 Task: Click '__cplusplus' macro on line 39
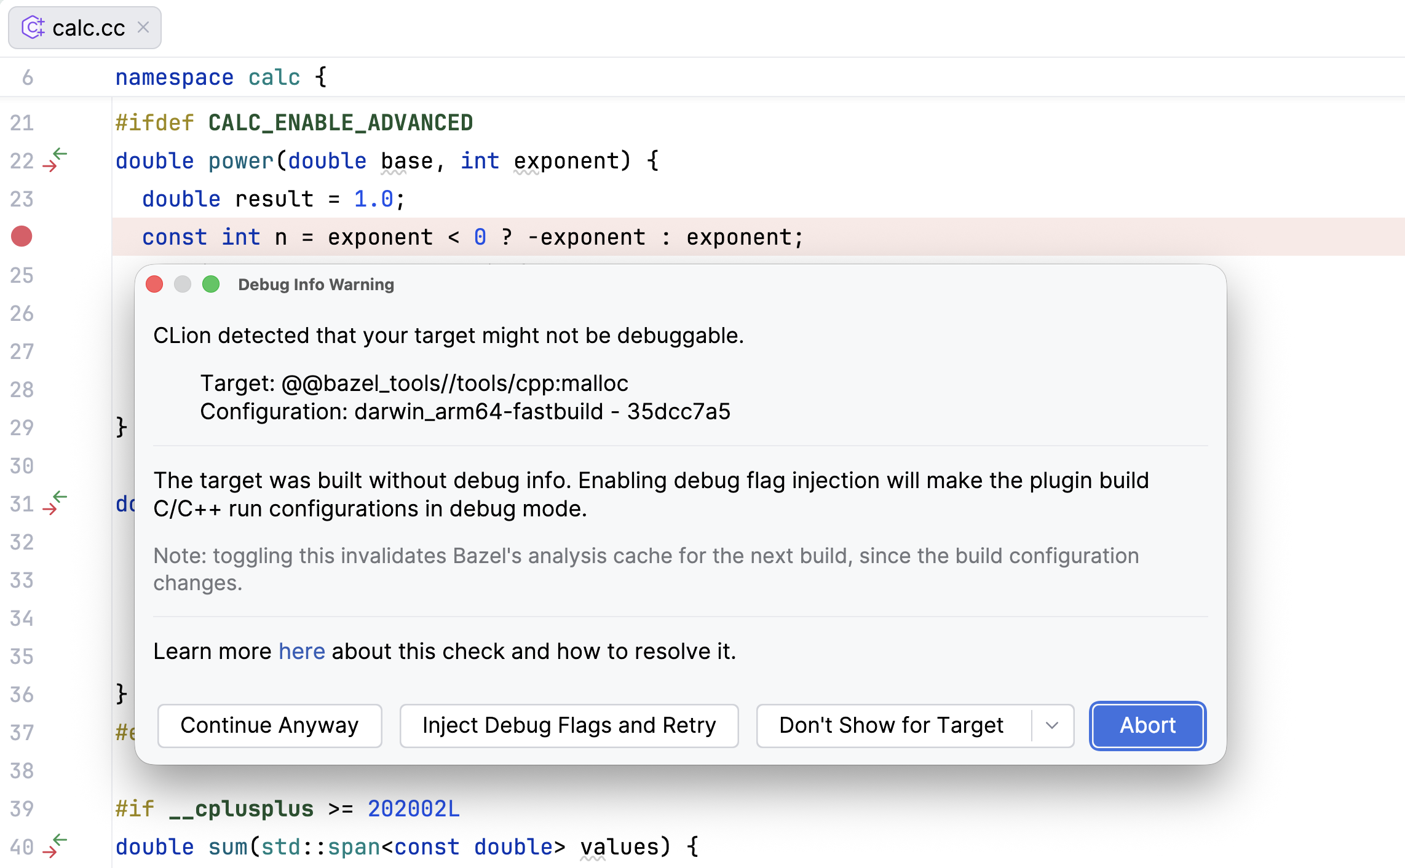(x=241, y=809)
